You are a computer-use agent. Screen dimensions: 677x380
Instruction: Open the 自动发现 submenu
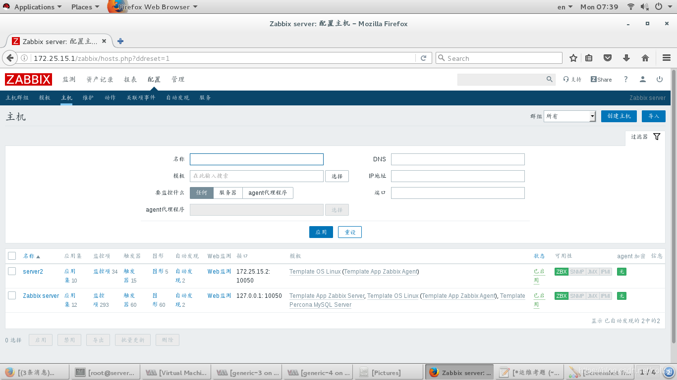177,97
